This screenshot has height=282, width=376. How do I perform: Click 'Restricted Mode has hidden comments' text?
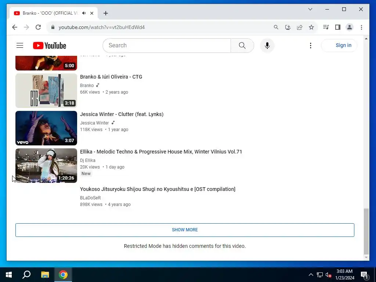(185, 246)
